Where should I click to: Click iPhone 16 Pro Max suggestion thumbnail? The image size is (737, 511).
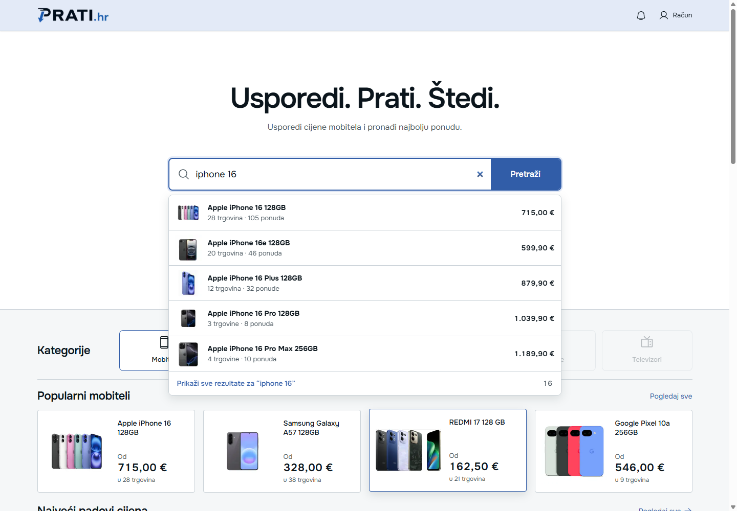click(x=188, y=354)
